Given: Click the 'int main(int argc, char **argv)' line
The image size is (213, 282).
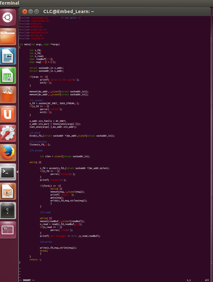Looking at the screenshot, I should [39, 45].
